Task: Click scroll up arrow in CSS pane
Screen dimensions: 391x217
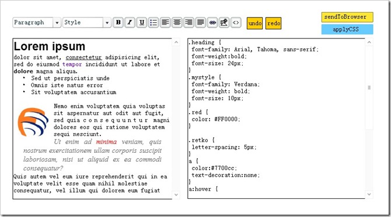Action: (x=369, y=43)
